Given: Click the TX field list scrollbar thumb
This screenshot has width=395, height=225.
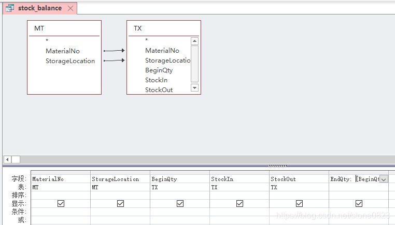Looking at the screenshot, I should click(195, 64).
